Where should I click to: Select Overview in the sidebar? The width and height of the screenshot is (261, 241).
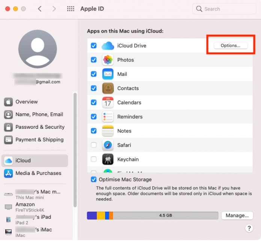(35, 102)
